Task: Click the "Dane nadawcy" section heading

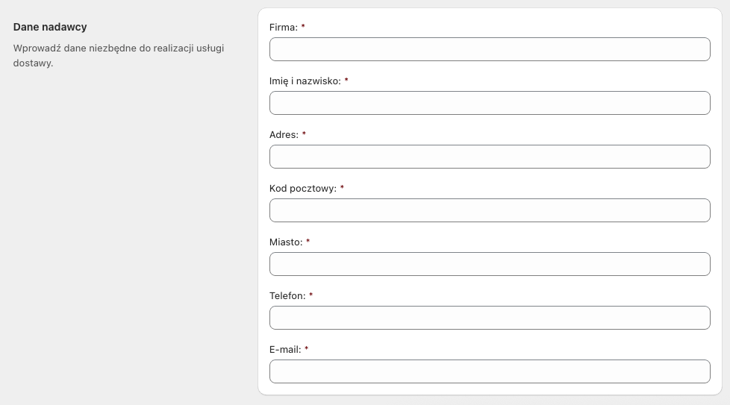Action: (50, 27)
